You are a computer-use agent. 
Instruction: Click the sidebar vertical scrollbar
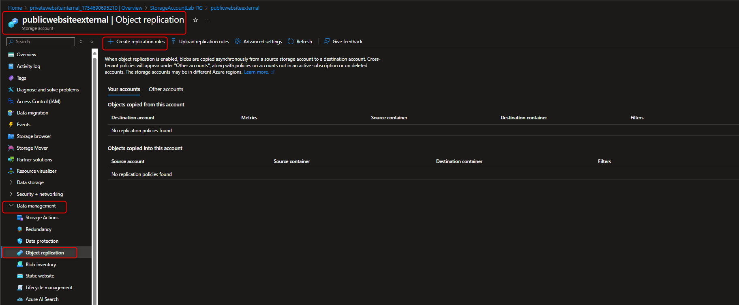click(94, 177)
